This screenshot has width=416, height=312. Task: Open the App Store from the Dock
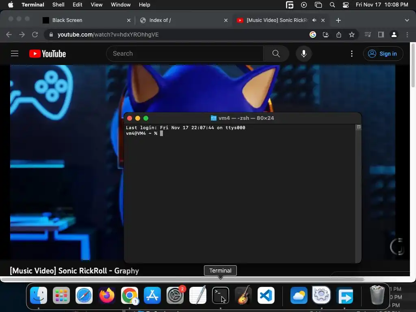click(152, 295)
